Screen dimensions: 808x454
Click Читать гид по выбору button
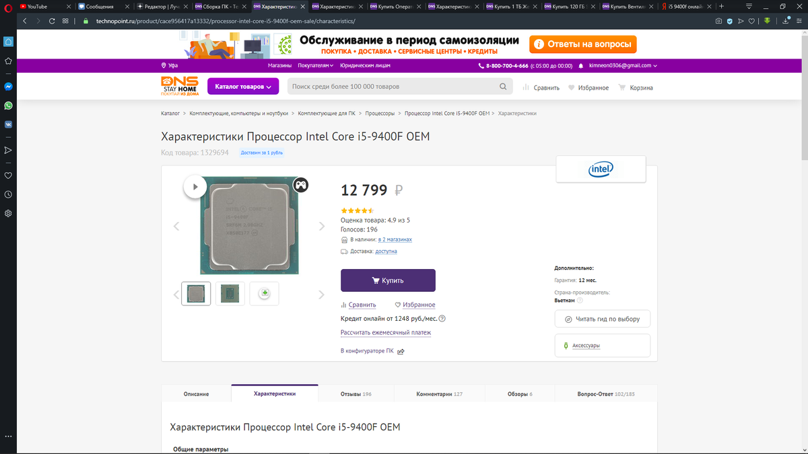(x=603, y=319)
